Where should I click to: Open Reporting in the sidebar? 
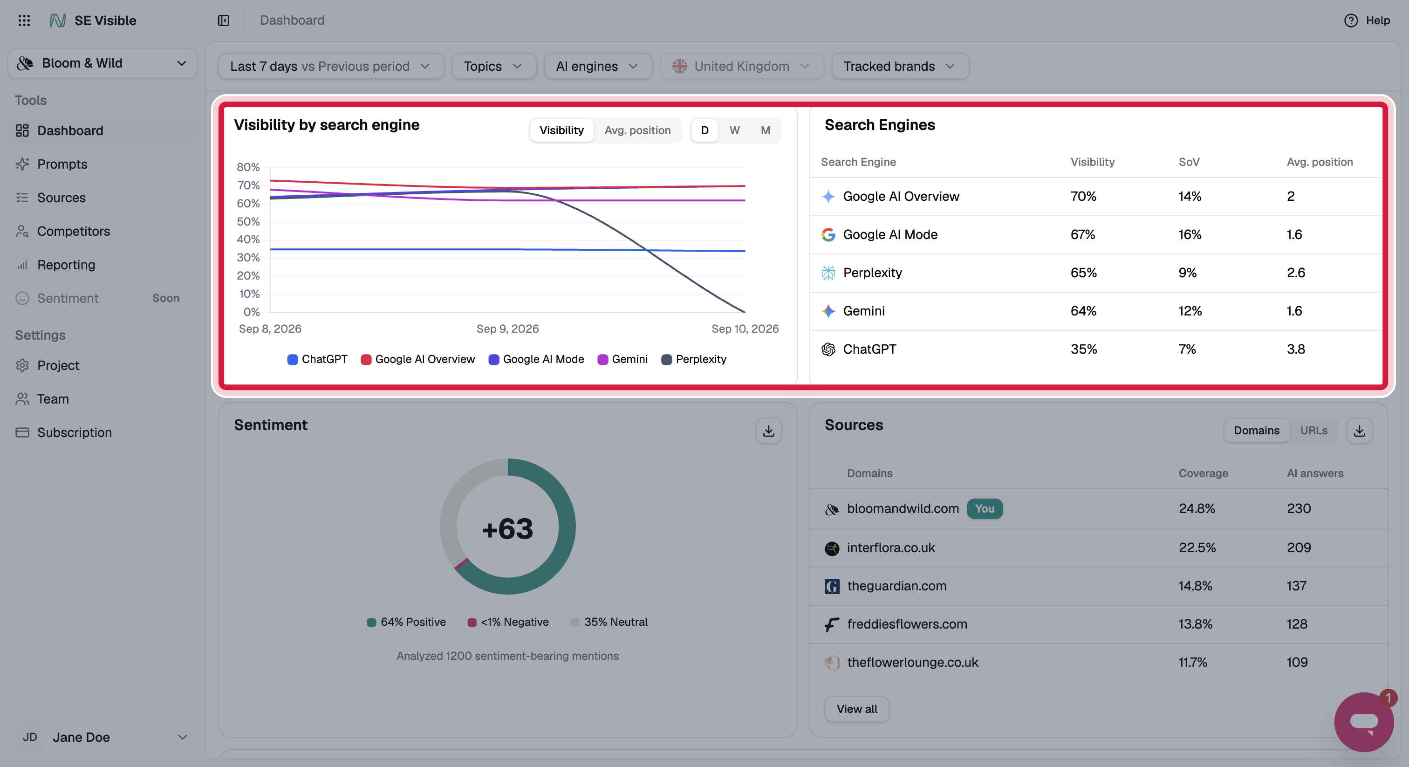pyautogui.click(x=103, y=265)
